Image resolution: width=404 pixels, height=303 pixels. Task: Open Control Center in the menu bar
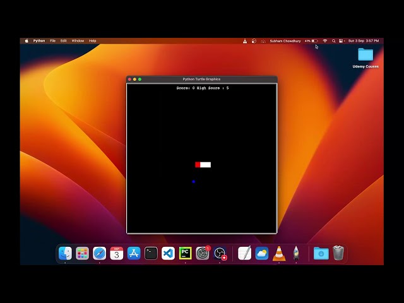[342, 41]
